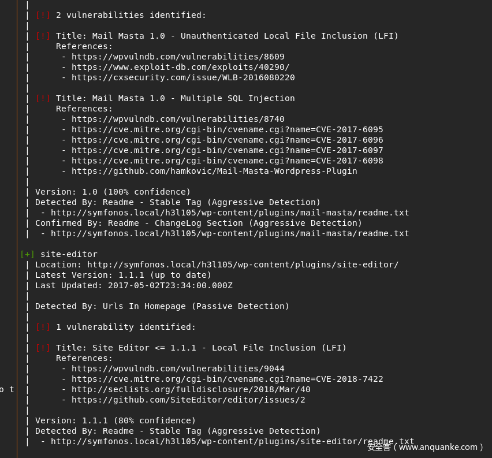492x458 pixels.
Task: Open mail-masta readme.txt URL under Detected By
Action: [230, 213]
